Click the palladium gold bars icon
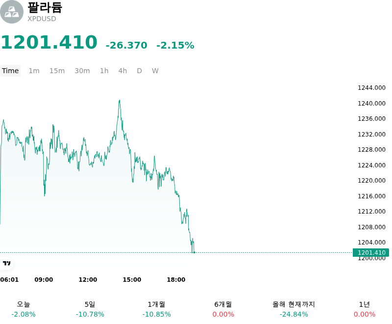The width and height of the screenshot is (392, 324). point(11,12)
